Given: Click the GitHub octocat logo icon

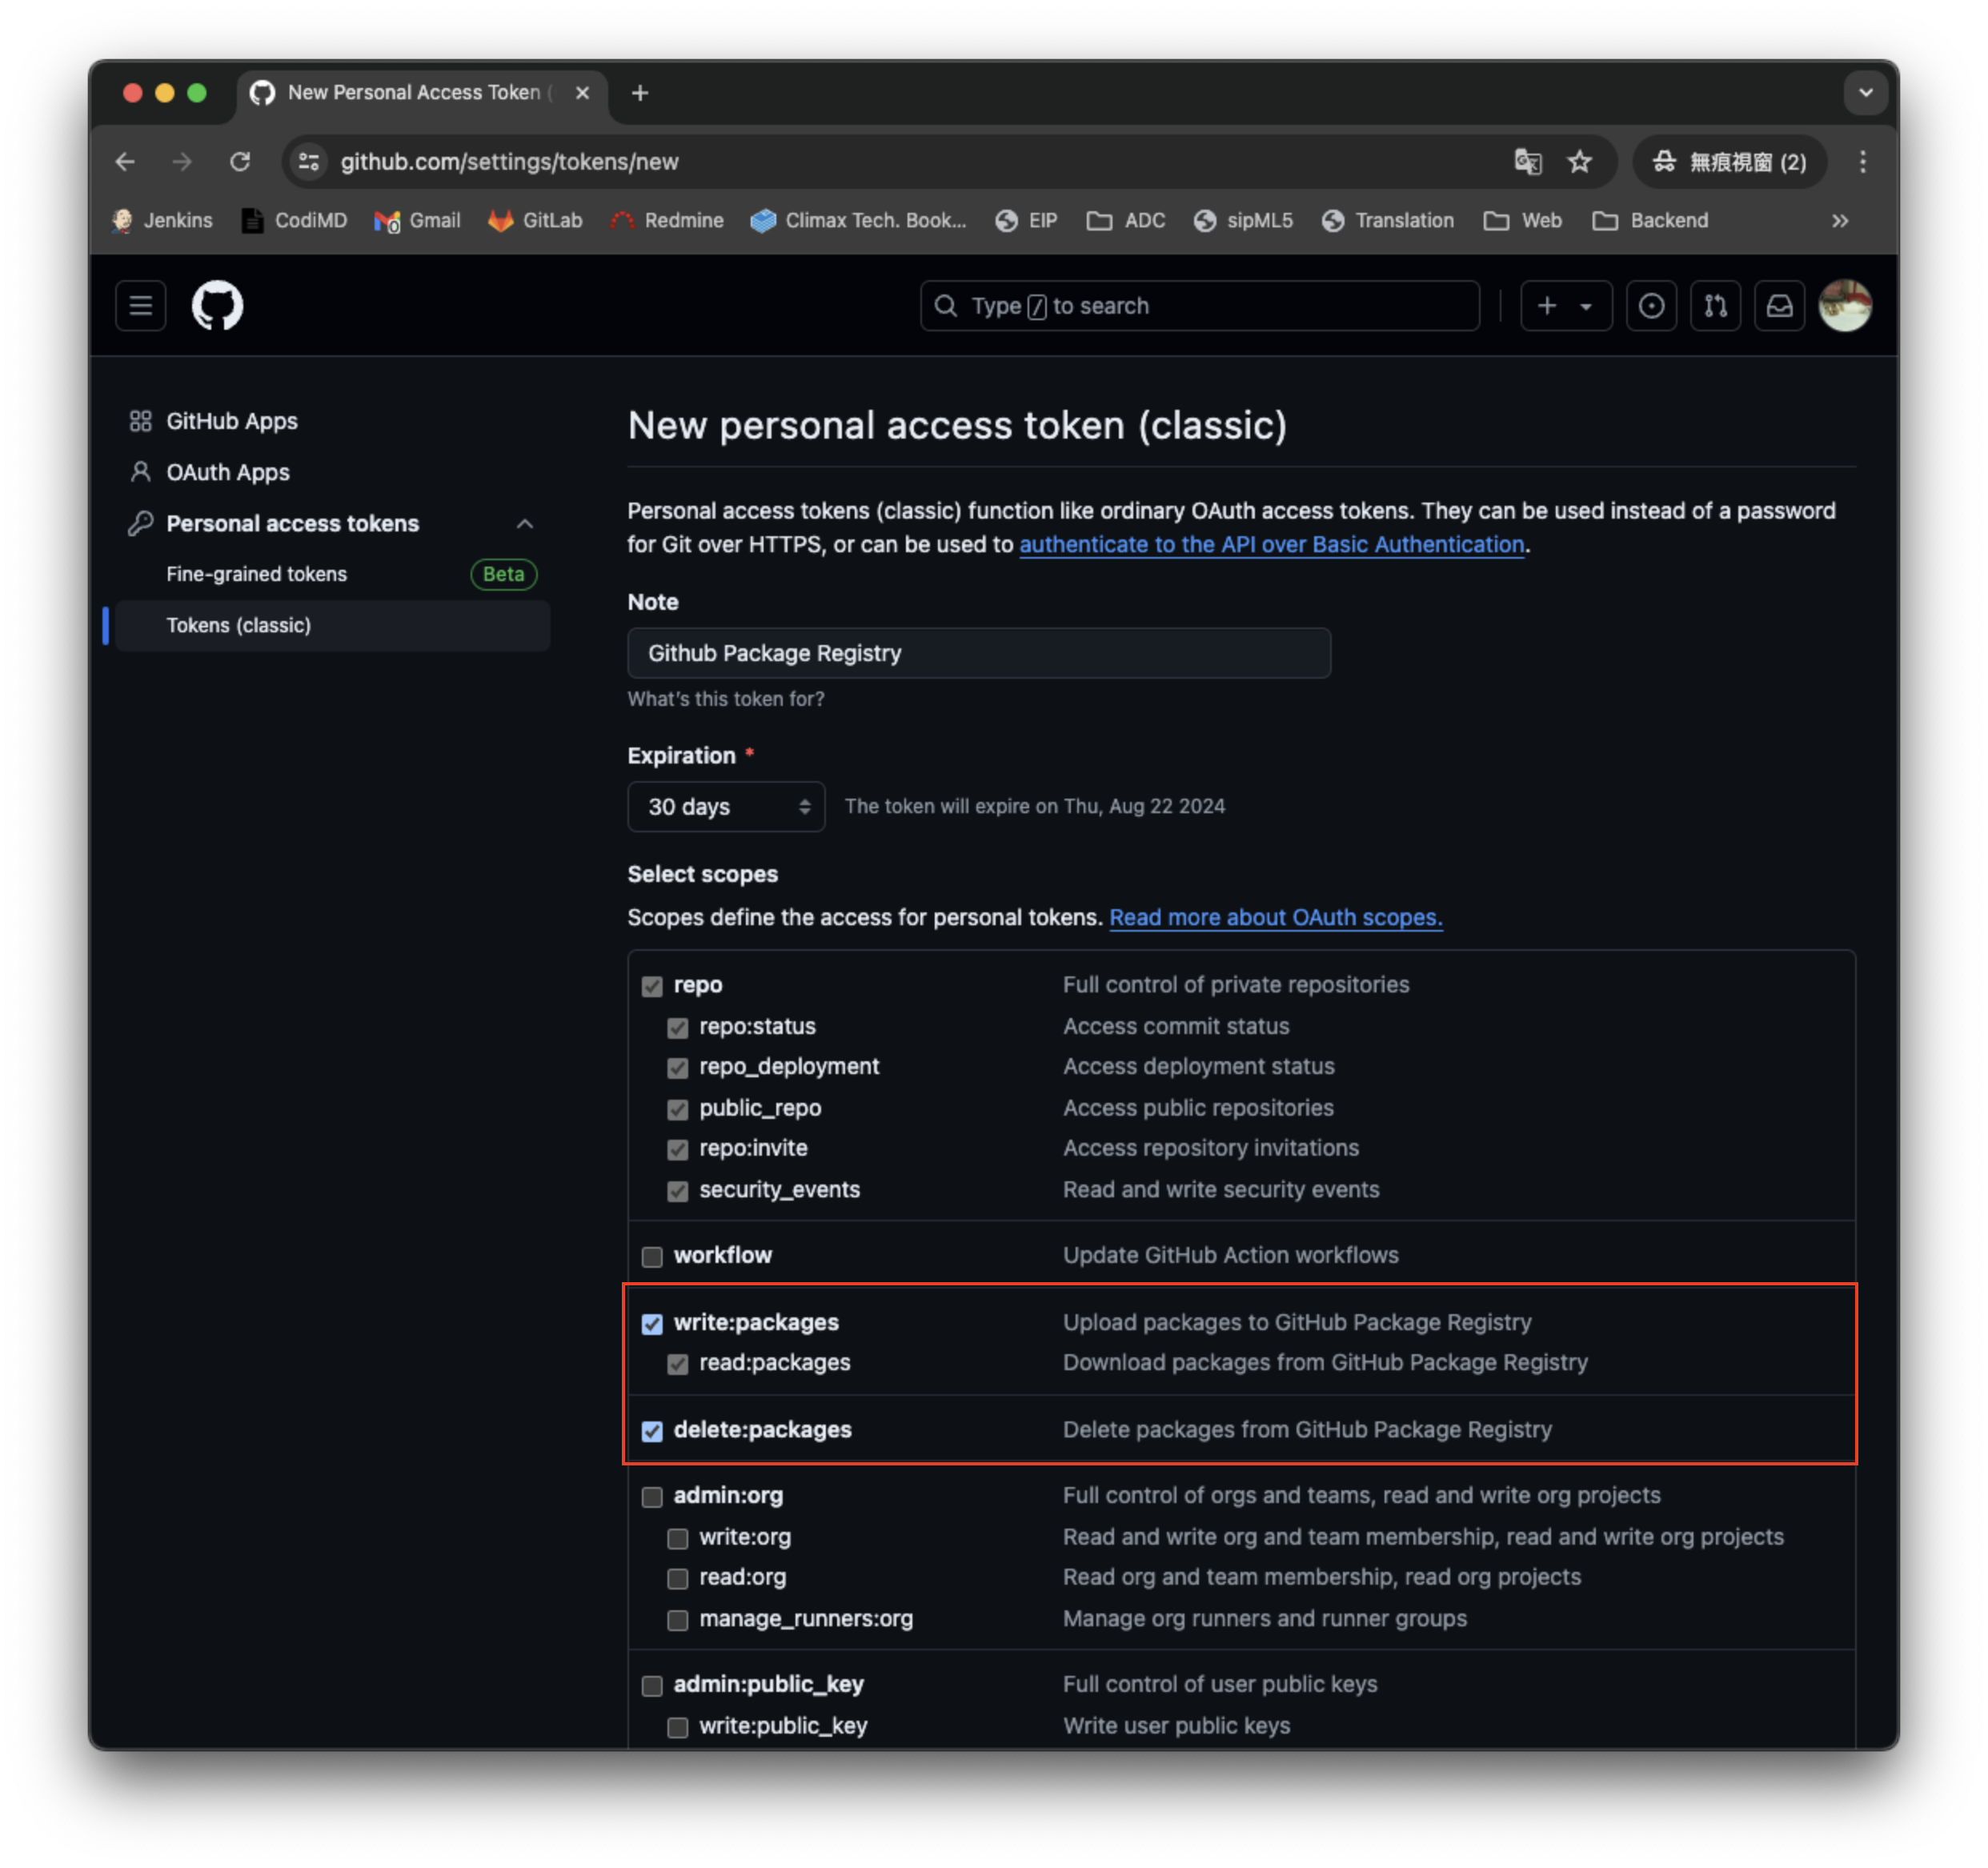Looking at the screenshot, I should pos(218,306).
